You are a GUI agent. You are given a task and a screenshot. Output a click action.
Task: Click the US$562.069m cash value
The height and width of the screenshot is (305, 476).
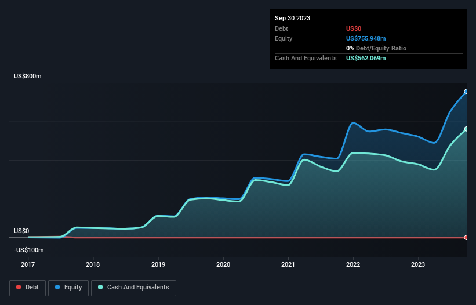[x=366, y=58]
